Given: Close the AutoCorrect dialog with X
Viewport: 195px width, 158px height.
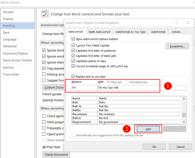Looking at the screenshot, I should coord(188,23).
